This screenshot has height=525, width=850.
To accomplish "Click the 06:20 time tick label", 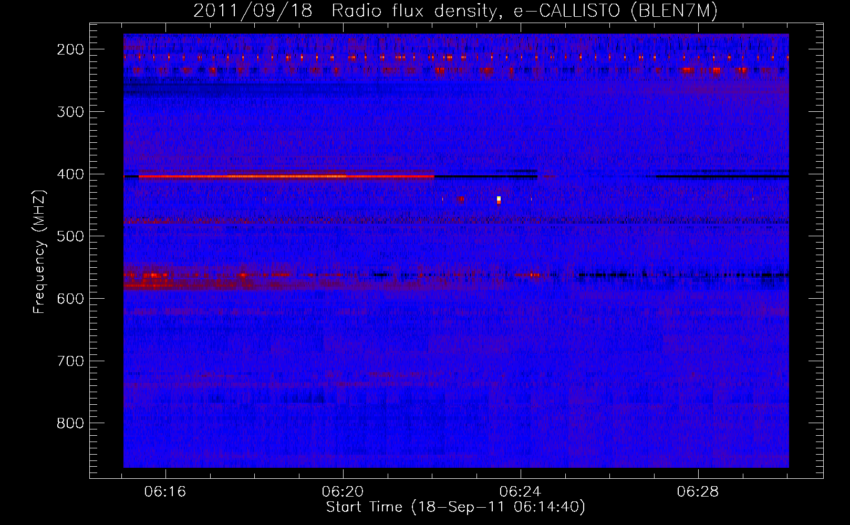I will tap(343, 492).
